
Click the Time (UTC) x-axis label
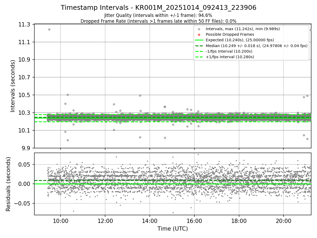point(173,229)
